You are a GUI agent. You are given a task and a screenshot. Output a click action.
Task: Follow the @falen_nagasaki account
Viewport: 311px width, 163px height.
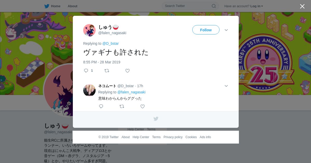pyautogui.click(x=206, y=30)
